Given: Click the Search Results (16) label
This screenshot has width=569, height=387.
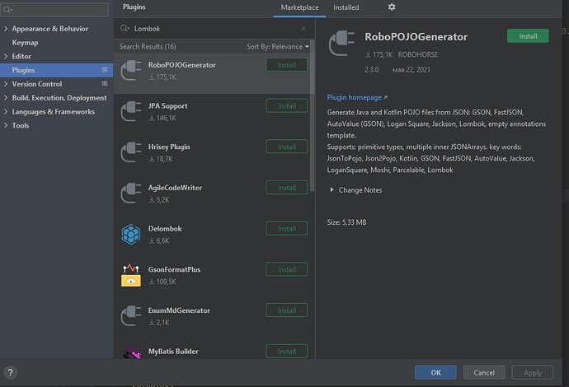Looking at the screenshot, I should (148, 46).
